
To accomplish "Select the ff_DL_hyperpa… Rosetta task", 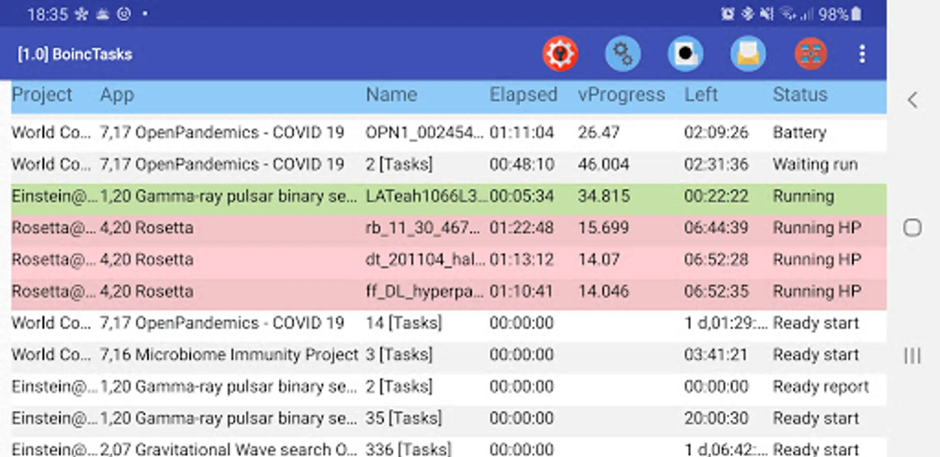I will point(425,291).
